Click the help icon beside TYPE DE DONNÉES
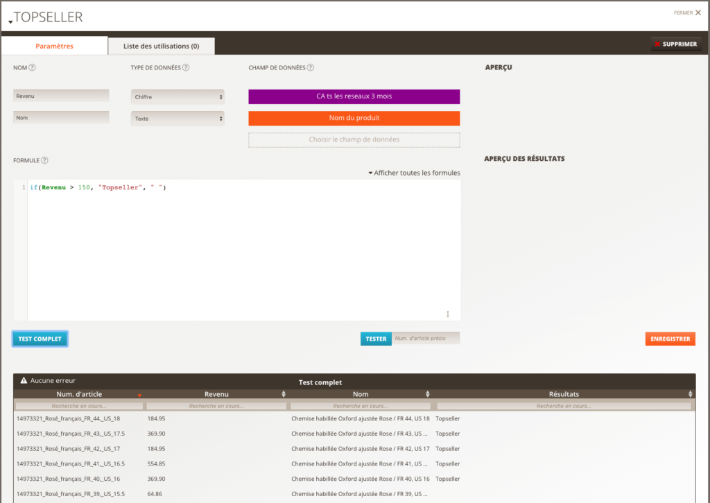The width and height of the screenshot is (710, 503). click(x=186, y=68)
